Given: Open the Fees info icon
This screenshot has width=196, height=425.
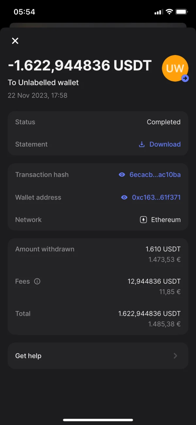Looking at the screenshot, I should click(x=37, y=281).
